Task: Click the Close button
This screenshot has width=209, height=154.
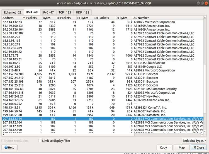Action: point(199,148)
